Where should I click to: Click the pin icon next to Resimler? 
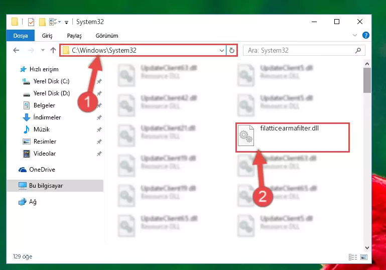99,142
